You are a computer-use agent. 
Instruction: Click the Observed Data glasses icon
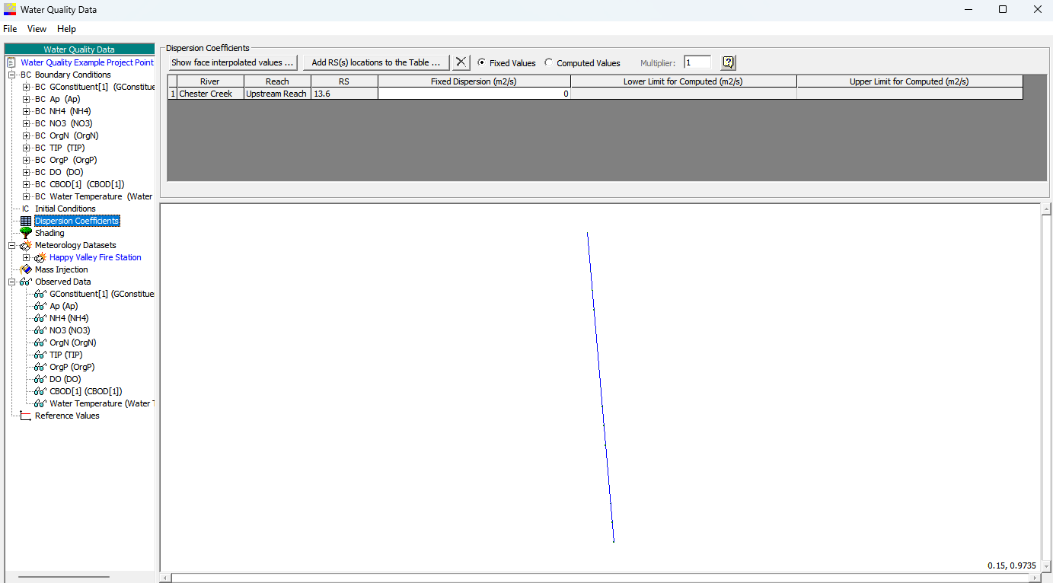coord(26,282)
